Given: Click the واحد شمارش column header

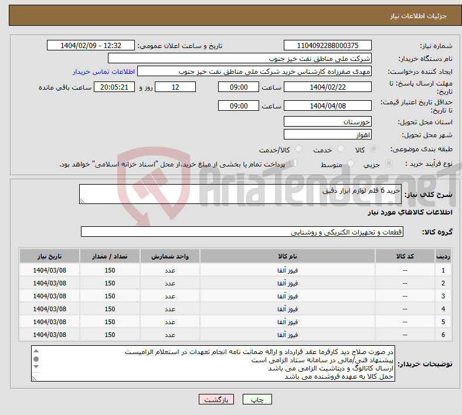Looking at the screenshot, I should pyautogui.click(x=170, y=256).
